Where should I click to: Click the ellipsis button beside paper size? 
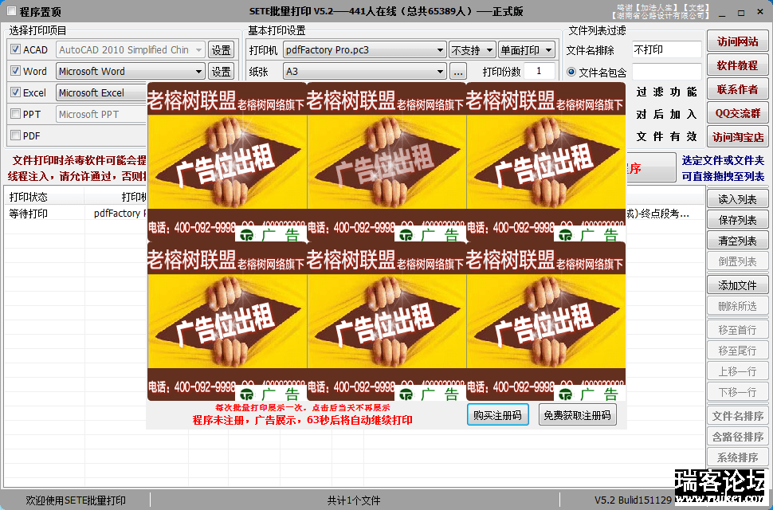coord(458,72)
